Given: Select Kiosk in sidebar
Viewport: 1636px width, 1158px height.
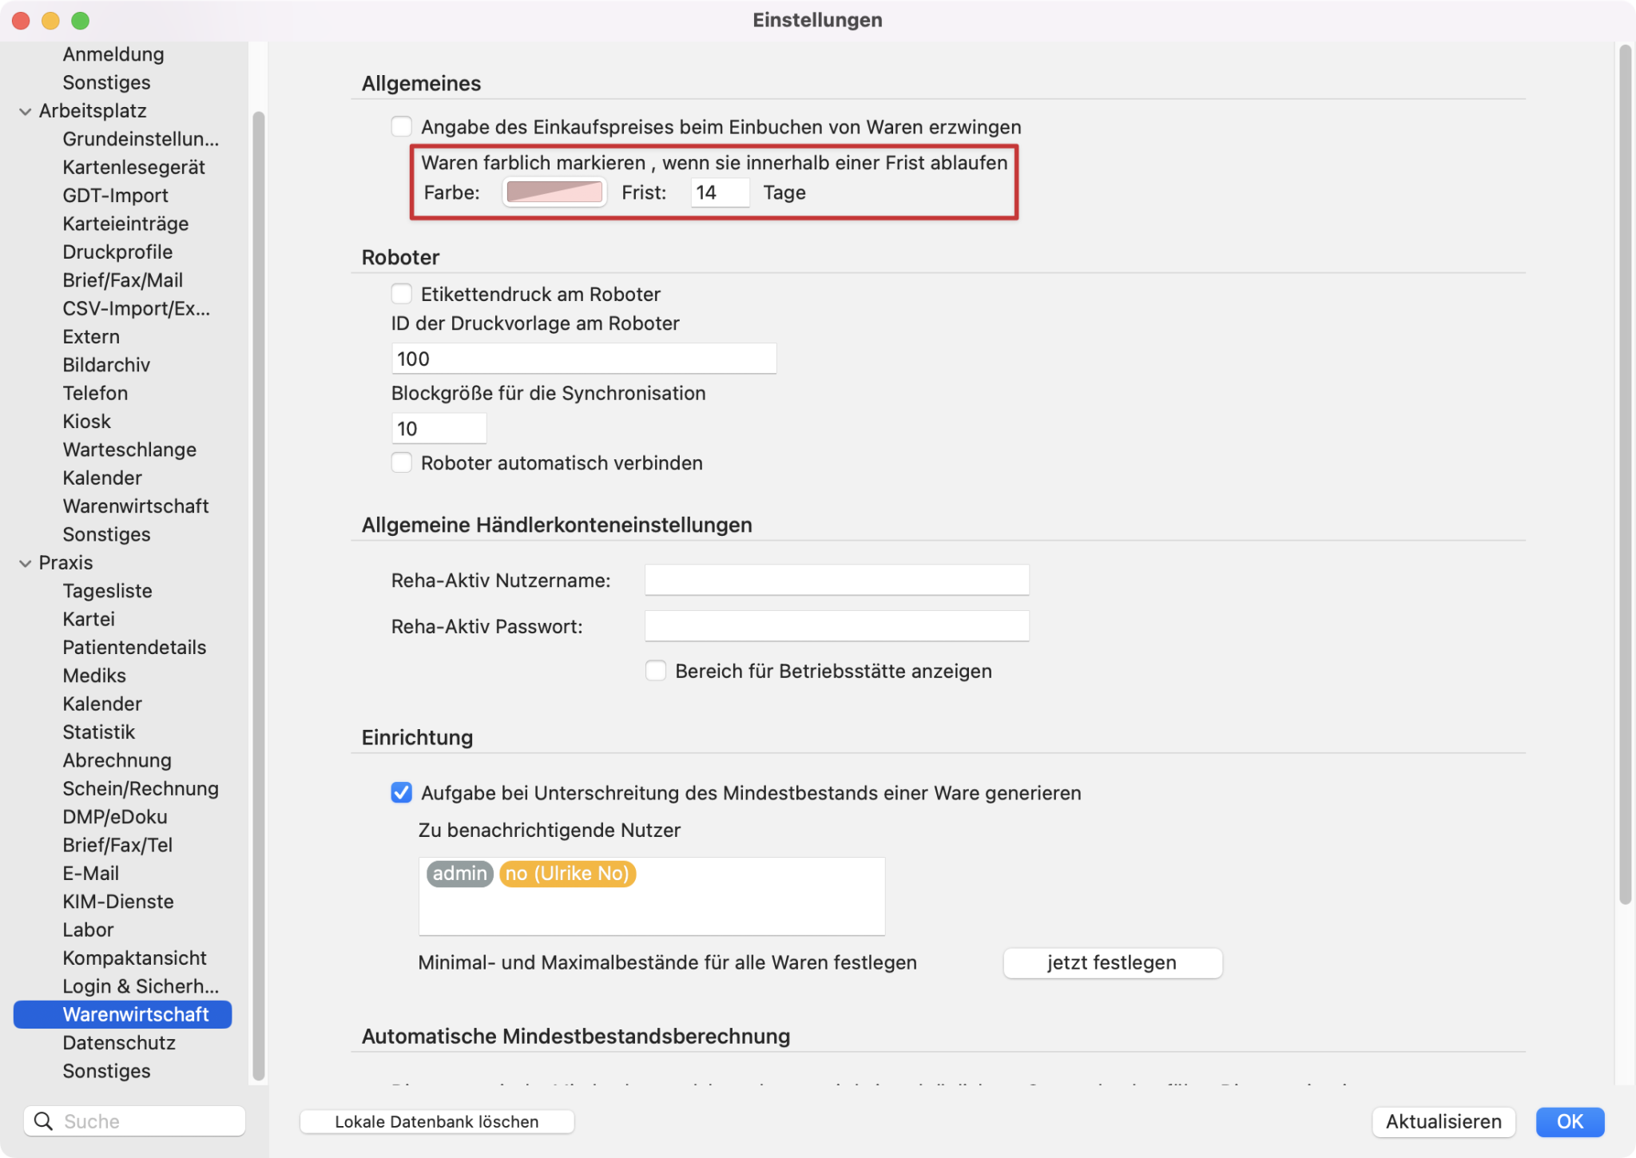Looking at the screenshot, I should 86,422.
